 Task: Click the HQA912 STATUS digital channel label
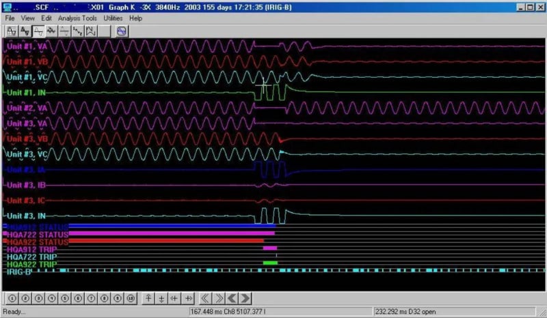click(37, 226)
